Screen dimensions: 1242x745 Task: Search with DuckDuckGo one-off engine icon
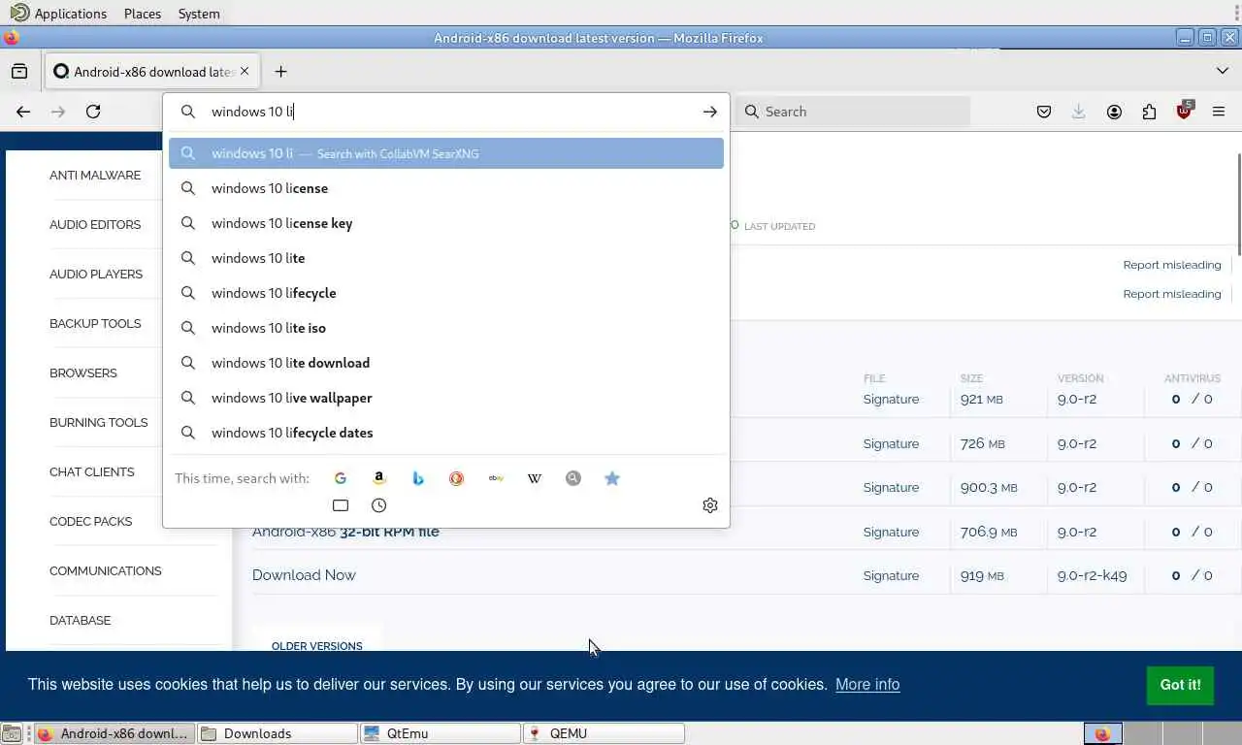457,478
